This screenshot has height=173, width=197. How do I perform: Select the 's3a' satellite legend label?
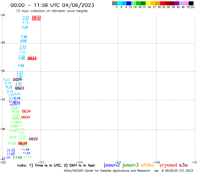pyautogui.click(x=183, y=165)
